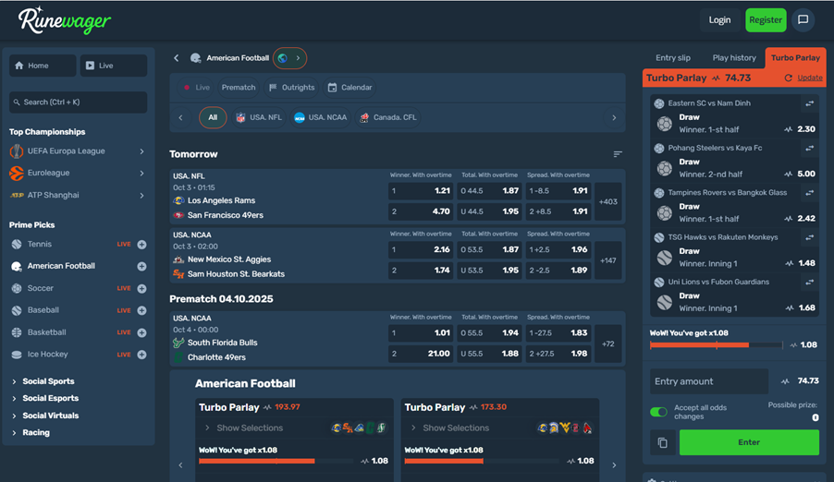Filter by USA. NCAA league

pyautogui.click(x=320, y=117)
